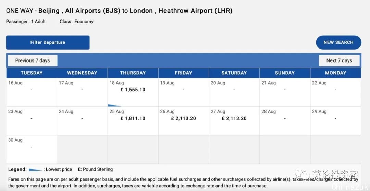Image resolution: width=370 pixels, height=191 pixels.
Task: Click the Lowest price legend icon
Action: coord(36,170)
